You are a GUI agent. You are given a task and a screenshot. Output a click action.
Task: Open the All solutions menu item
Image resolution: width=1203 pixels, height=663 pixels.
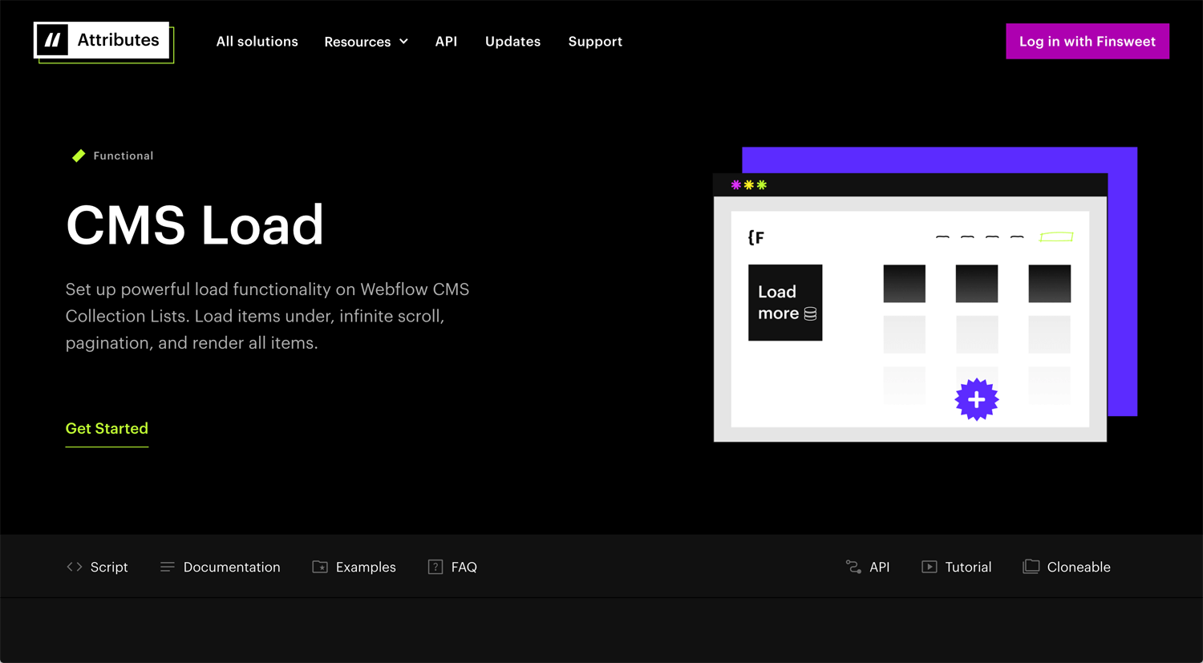point(257,41)
